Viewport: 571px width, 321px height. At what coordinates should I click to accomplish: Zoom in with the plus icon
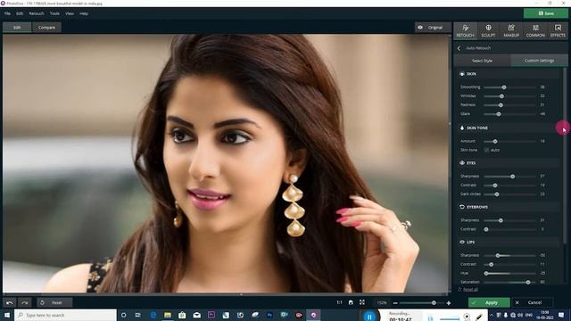449,303
